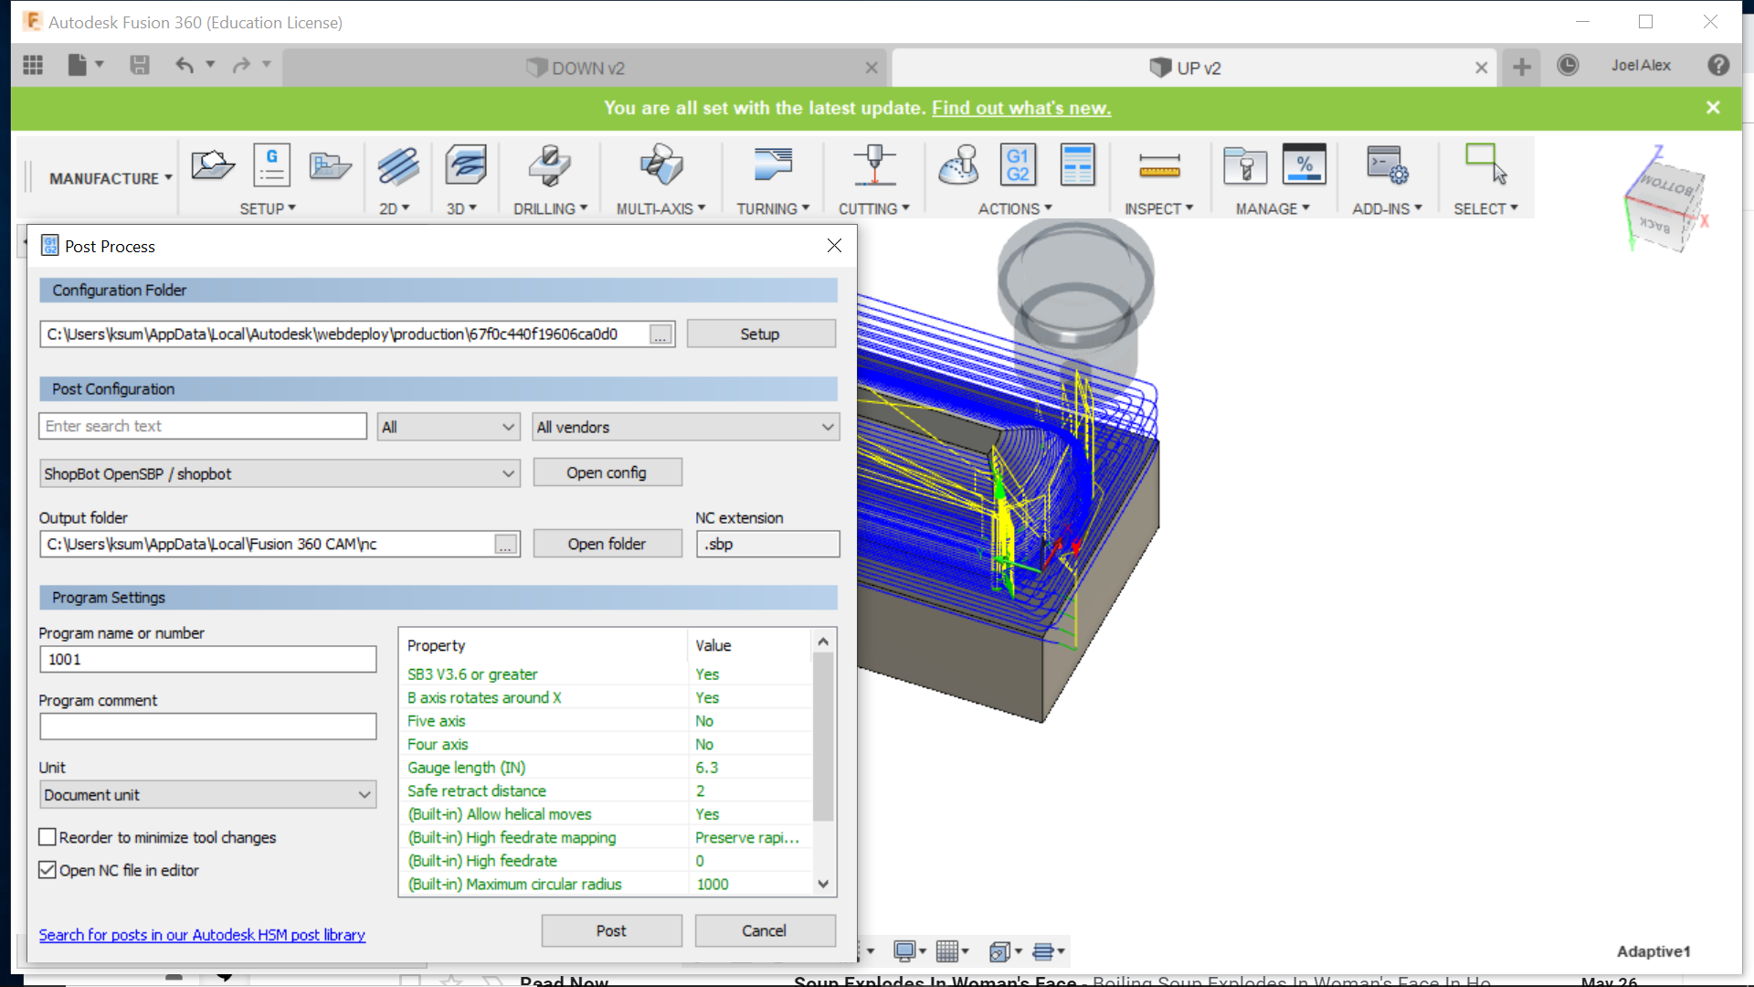The width and height of the screenshot is (1754, 987).
Task: Click the Post Process G1 G2 icon
Action: (1018, 166)
